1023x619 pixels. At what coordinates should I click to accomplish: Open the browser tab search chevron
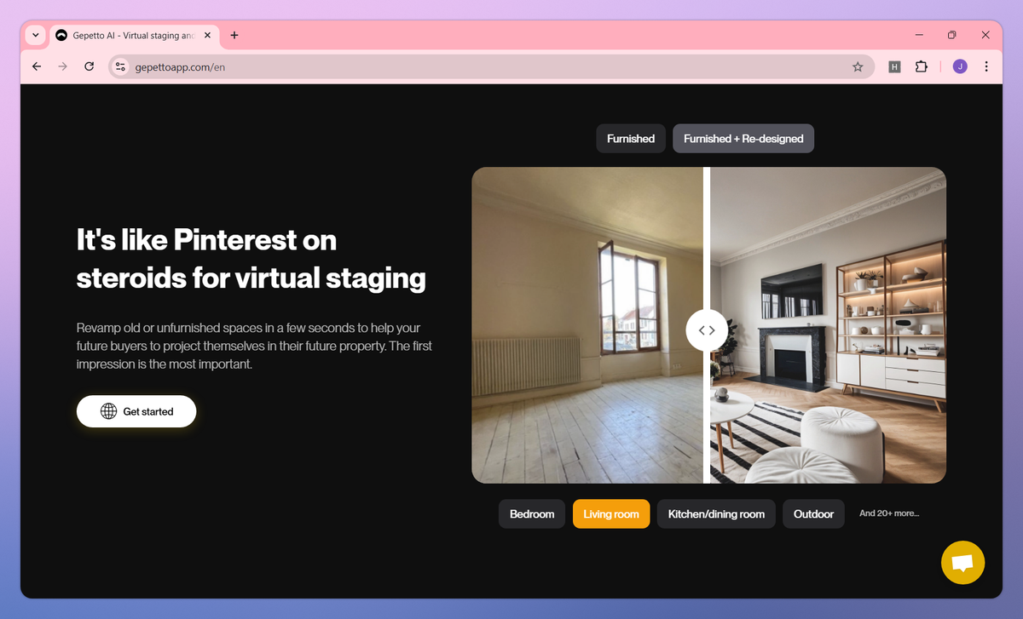tap(34, 35)
